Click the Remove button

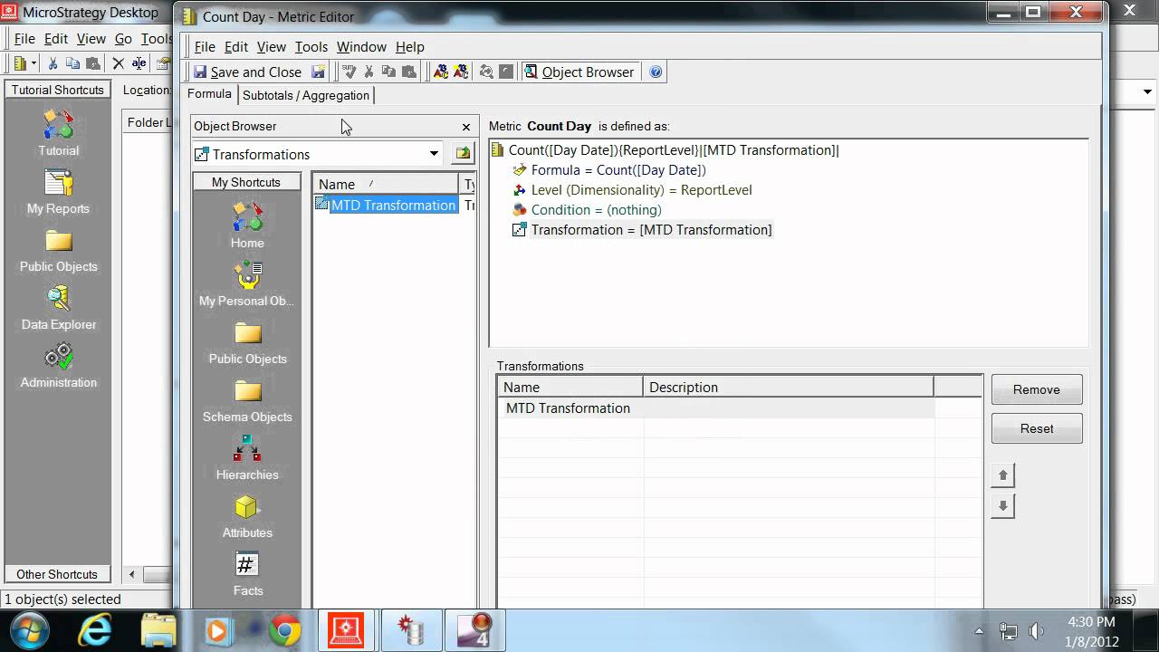coord(1037,389)
